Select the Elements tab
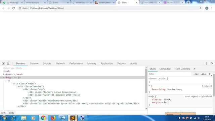215x121 pixels. pos(20,64)
